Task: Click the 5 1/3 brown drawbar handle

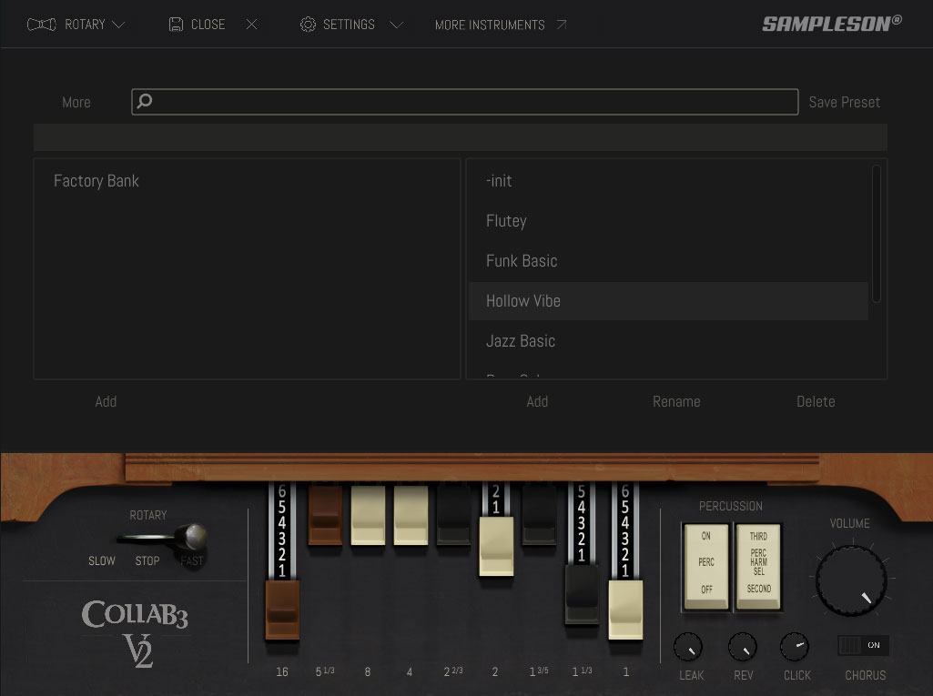Action: coord(325,515)
